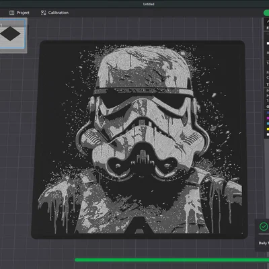Select the stormtrooper model on the build plate
Image resolution: width=269 pixels, height=269 pixels.
pos(139,139)
